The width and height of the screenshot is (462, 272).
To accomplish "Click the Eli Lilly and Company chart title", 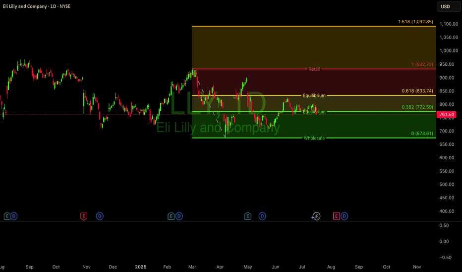I will point(37,6).
